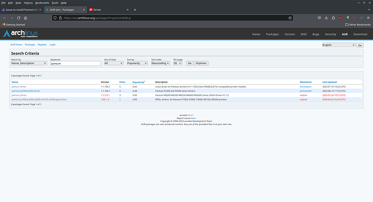Open the Security link in navbar

(331, 34)
